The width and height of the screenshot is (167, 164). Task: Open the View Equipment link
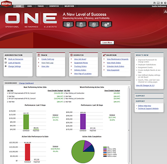pos(113,70)
